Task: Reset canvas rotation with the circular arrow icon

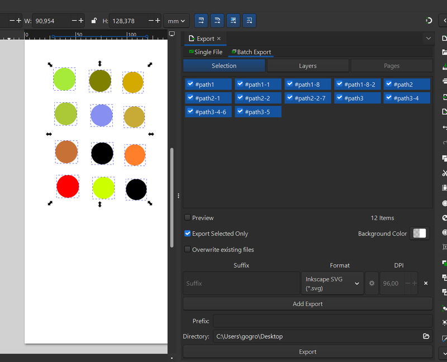Action: coord(429,20)
